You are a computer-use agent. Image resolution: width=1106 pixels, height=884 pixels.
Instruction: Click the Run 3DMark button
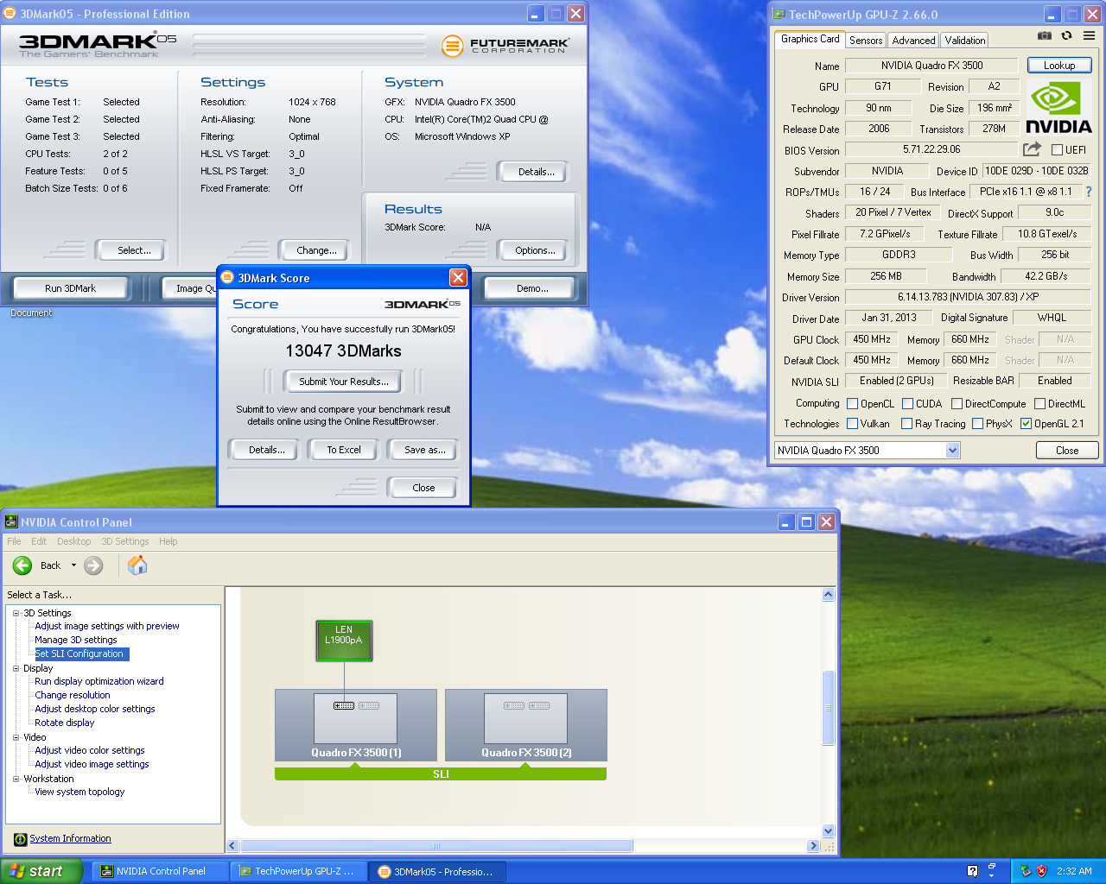71,288
